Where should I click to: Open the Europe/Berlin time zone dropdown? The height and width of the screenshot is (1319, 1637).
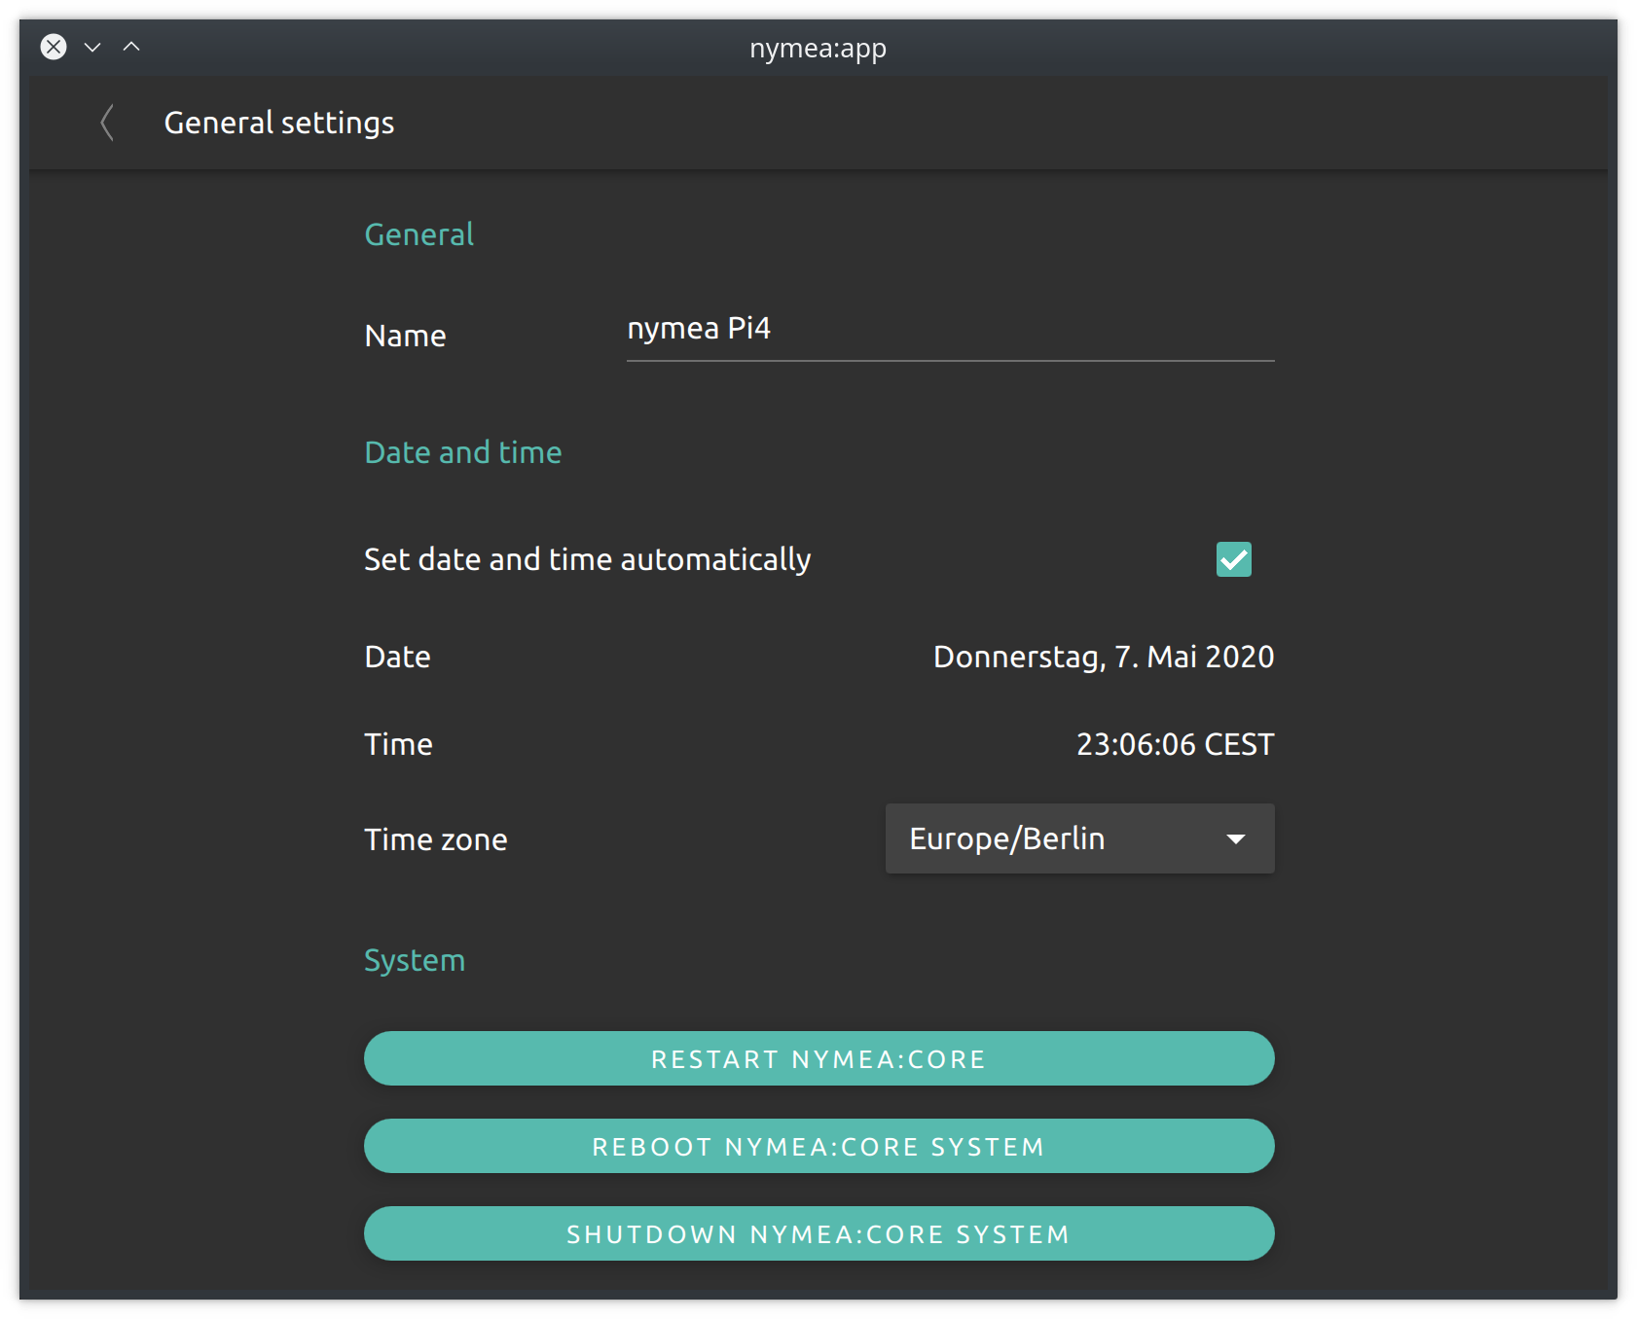[1079, 838]
